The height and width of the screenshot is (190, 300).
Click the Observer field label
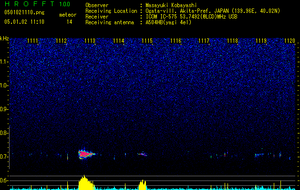coord(97,5)
